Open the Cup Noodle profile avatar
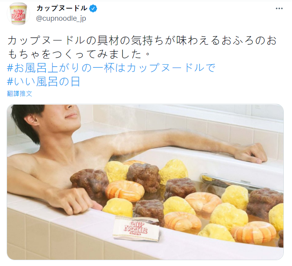This screenshot has width=292, height=266. click(18, 14)
